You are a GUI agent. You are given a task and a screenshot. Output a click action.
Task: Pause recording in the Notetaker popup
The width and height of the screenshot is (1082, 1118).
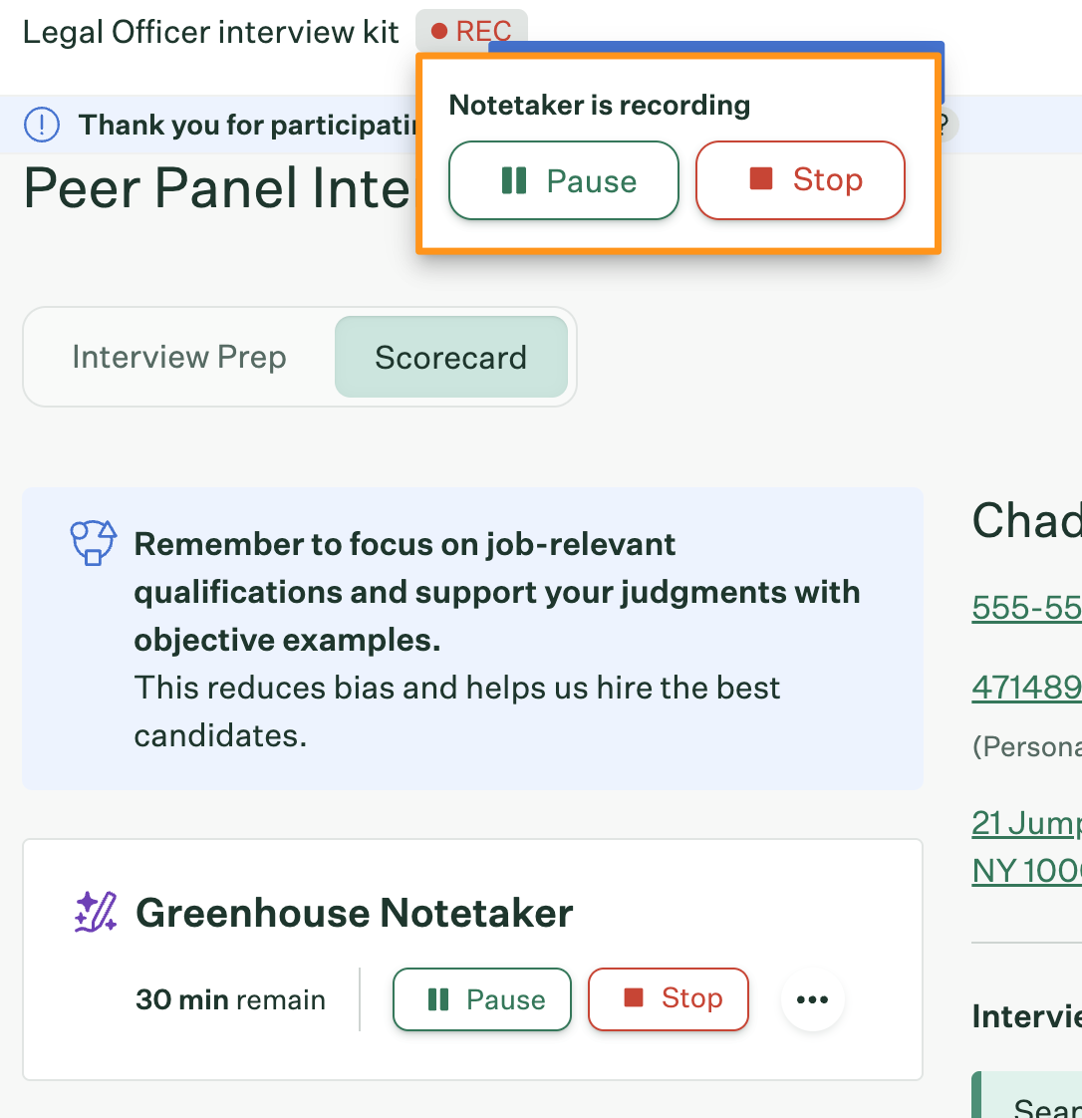click(x=563, y=180)
